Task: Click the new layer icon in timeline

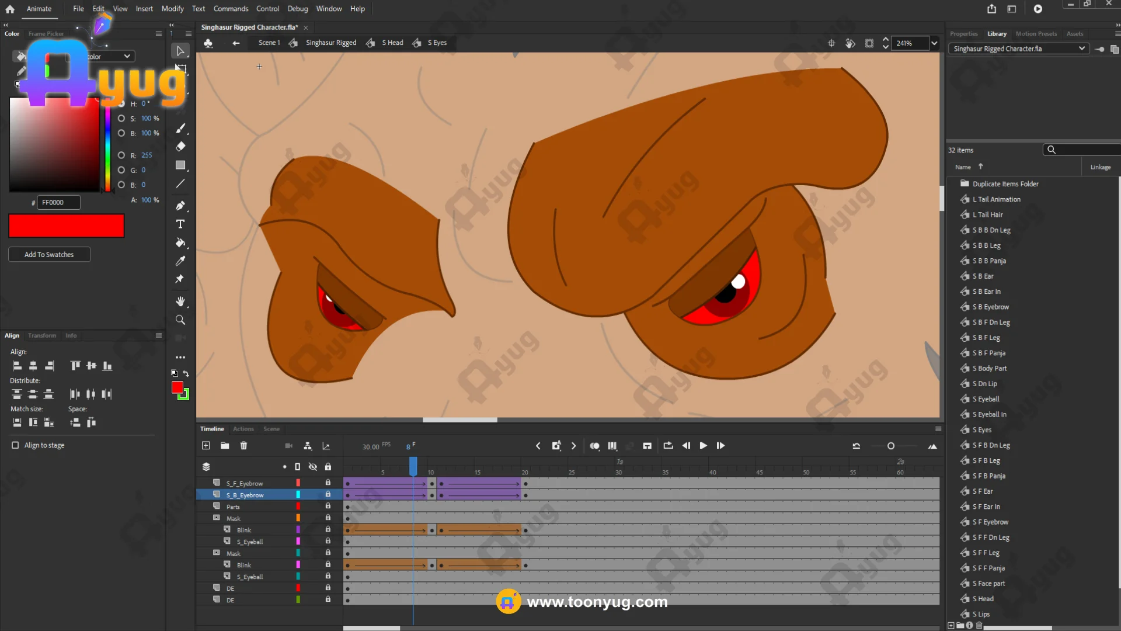Action: click(x=206, y=446)
